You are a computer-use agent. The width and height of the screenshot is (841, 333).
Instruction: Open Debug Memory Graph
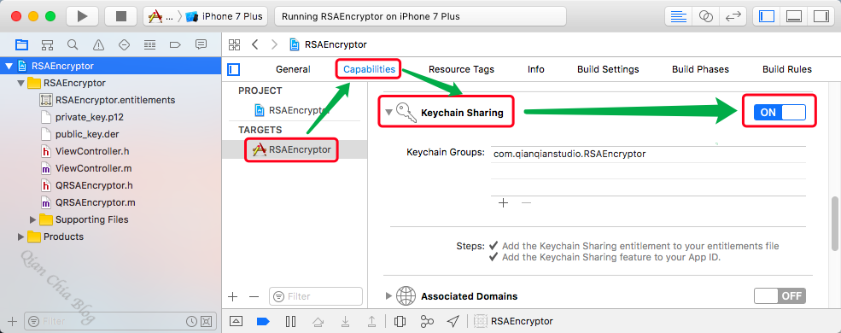(427, 321)
